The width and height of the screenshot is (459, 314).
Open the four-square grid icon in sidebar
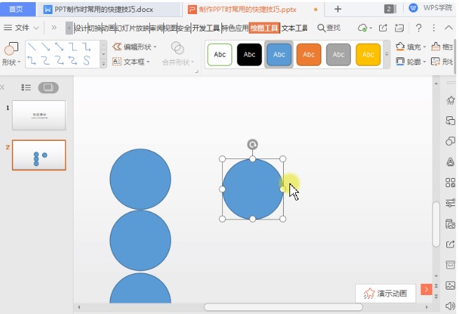click(x=451, y=182)
